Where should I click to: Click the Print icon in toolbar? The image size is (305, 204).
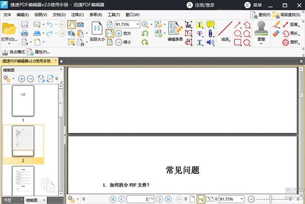(x=24, y=33)
